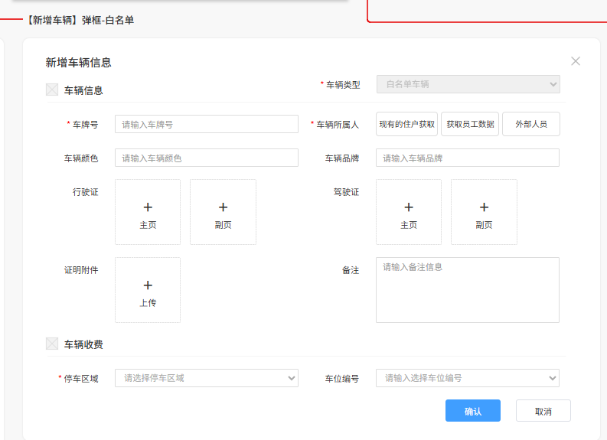Click the 车辆颜色 input field
This screenshot has height=440, width=607.
tap(206, 158)
